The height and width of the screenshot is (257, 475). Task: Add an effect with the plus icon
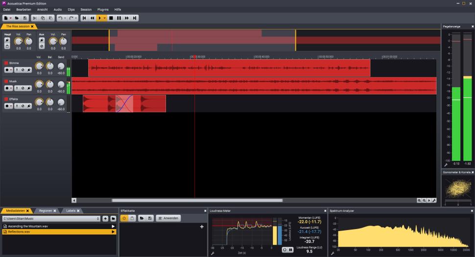coord(202,227)
